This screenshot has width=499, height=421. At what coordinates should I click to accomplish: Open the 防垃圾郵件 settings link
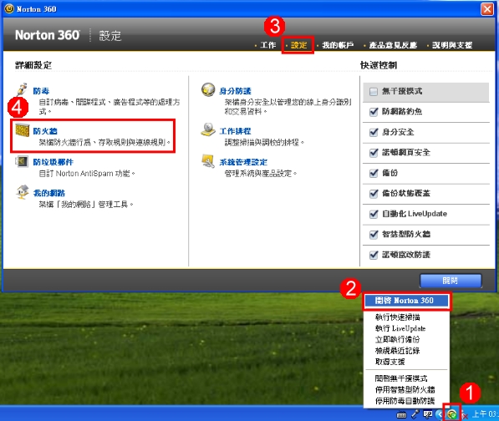click(53, 162)
